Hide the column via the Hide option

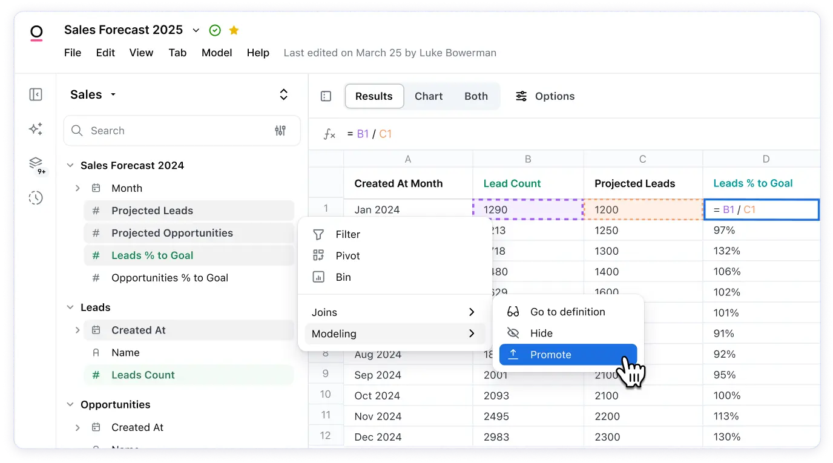(x=542, y=333)
